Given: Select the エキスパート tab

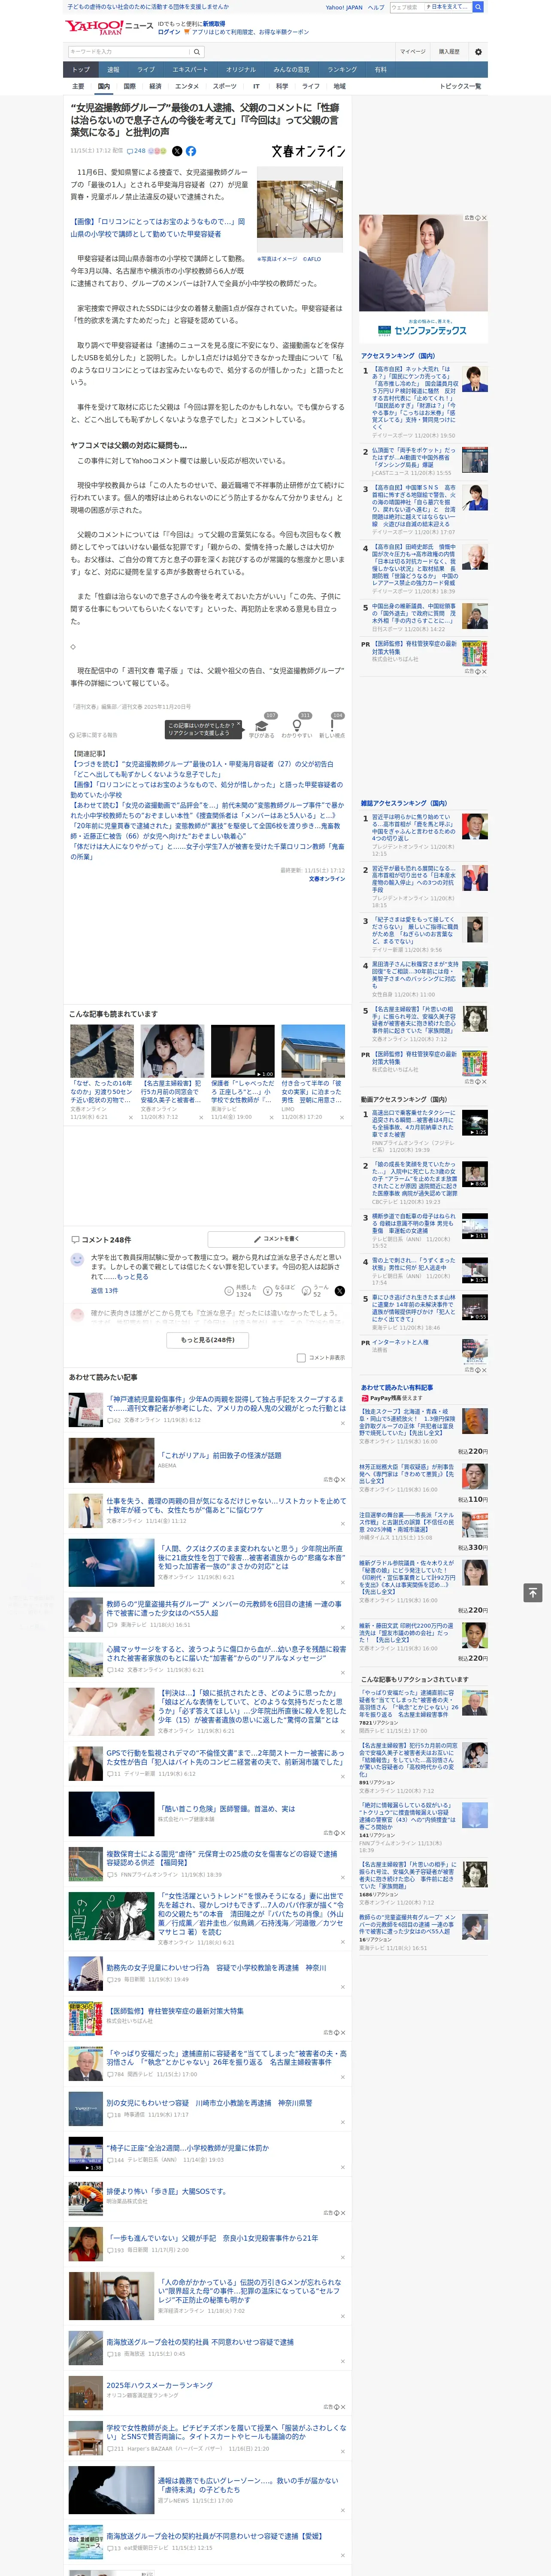Looking at the screenshot, I should [x=190, y=70].
